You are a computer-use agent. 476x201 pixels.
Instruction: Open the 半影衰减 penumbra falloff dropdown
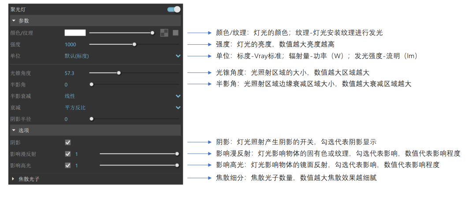(x=178, y=96)
